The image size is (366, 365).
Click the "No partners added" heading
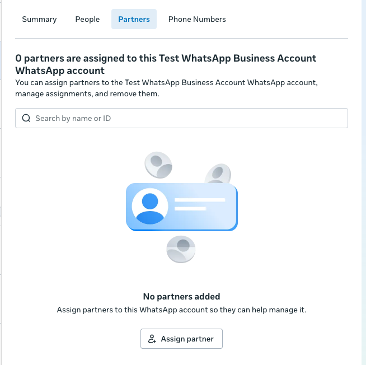point(181,297)
